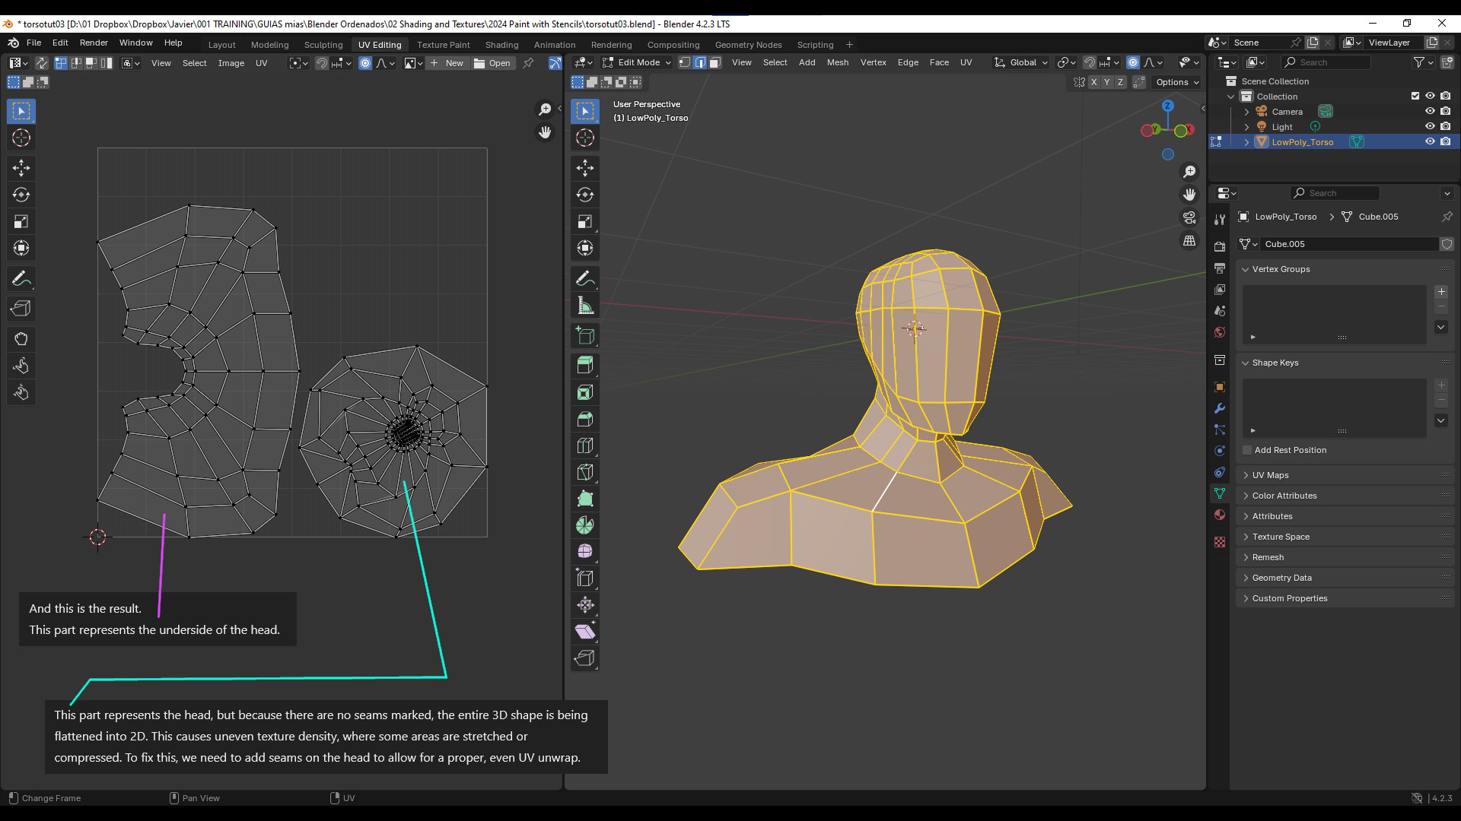Switch to orthographic/perspective view icon
The height and width of the screenshot is (821, 1461).
(1189, 241)
